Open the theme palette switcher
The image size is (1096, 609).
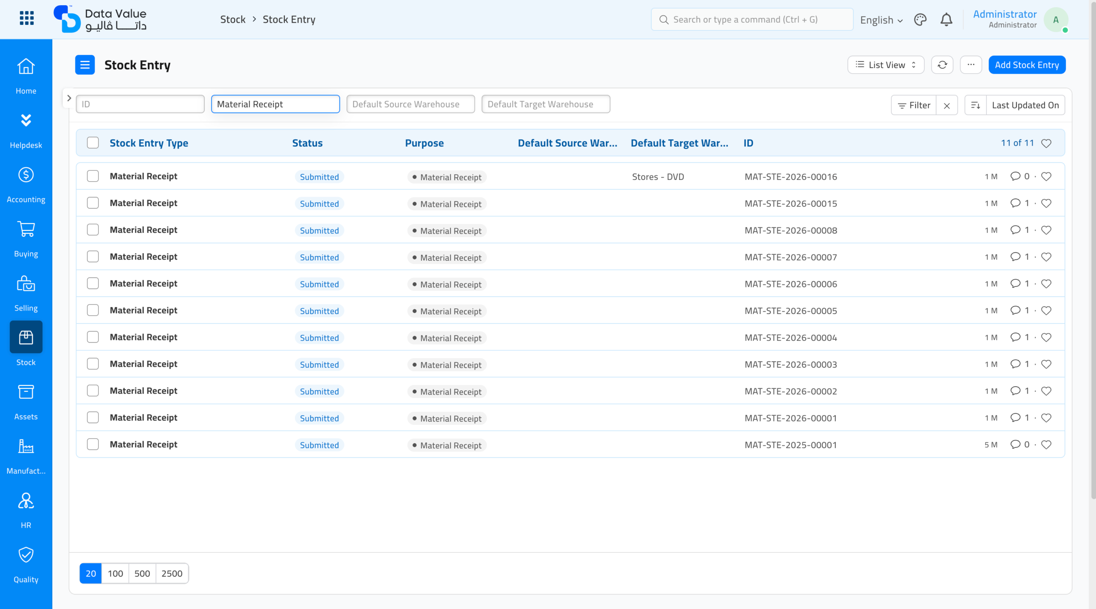click(x=920, y=20)
